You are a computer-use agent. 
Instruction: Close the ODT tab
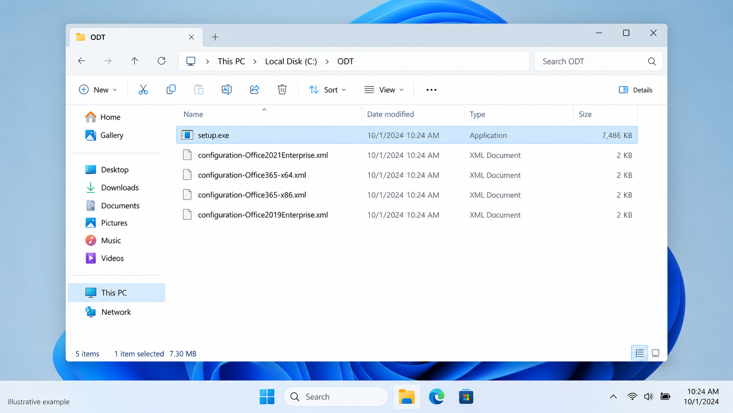click(192, 37)
